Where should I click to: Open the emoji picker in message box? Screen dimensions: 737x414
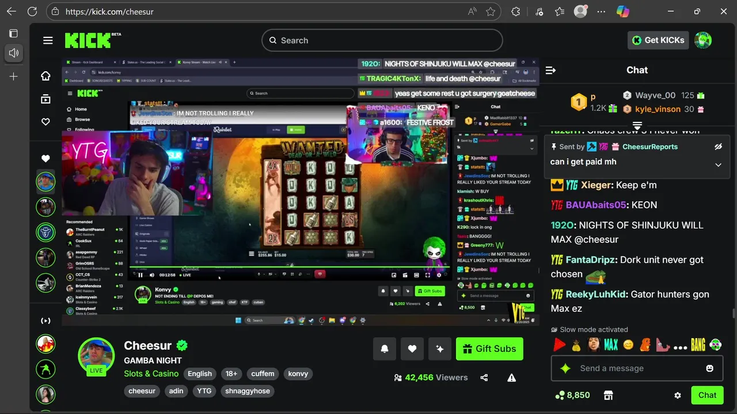(710, 368)
